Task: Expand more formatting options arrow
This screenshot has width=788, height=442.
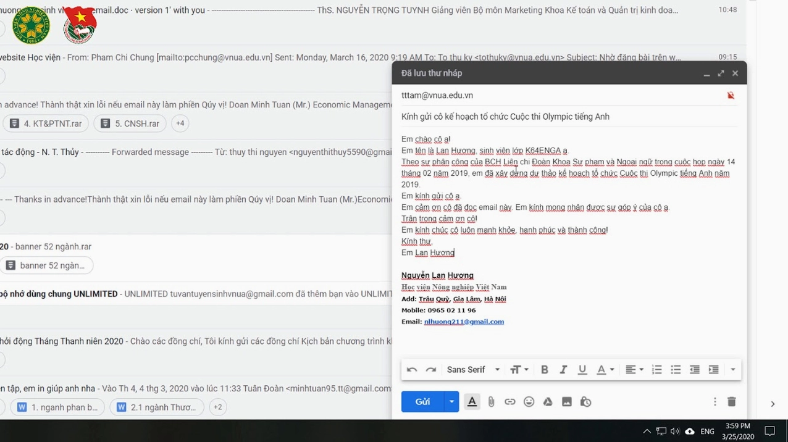Action: tap(733, 370)
